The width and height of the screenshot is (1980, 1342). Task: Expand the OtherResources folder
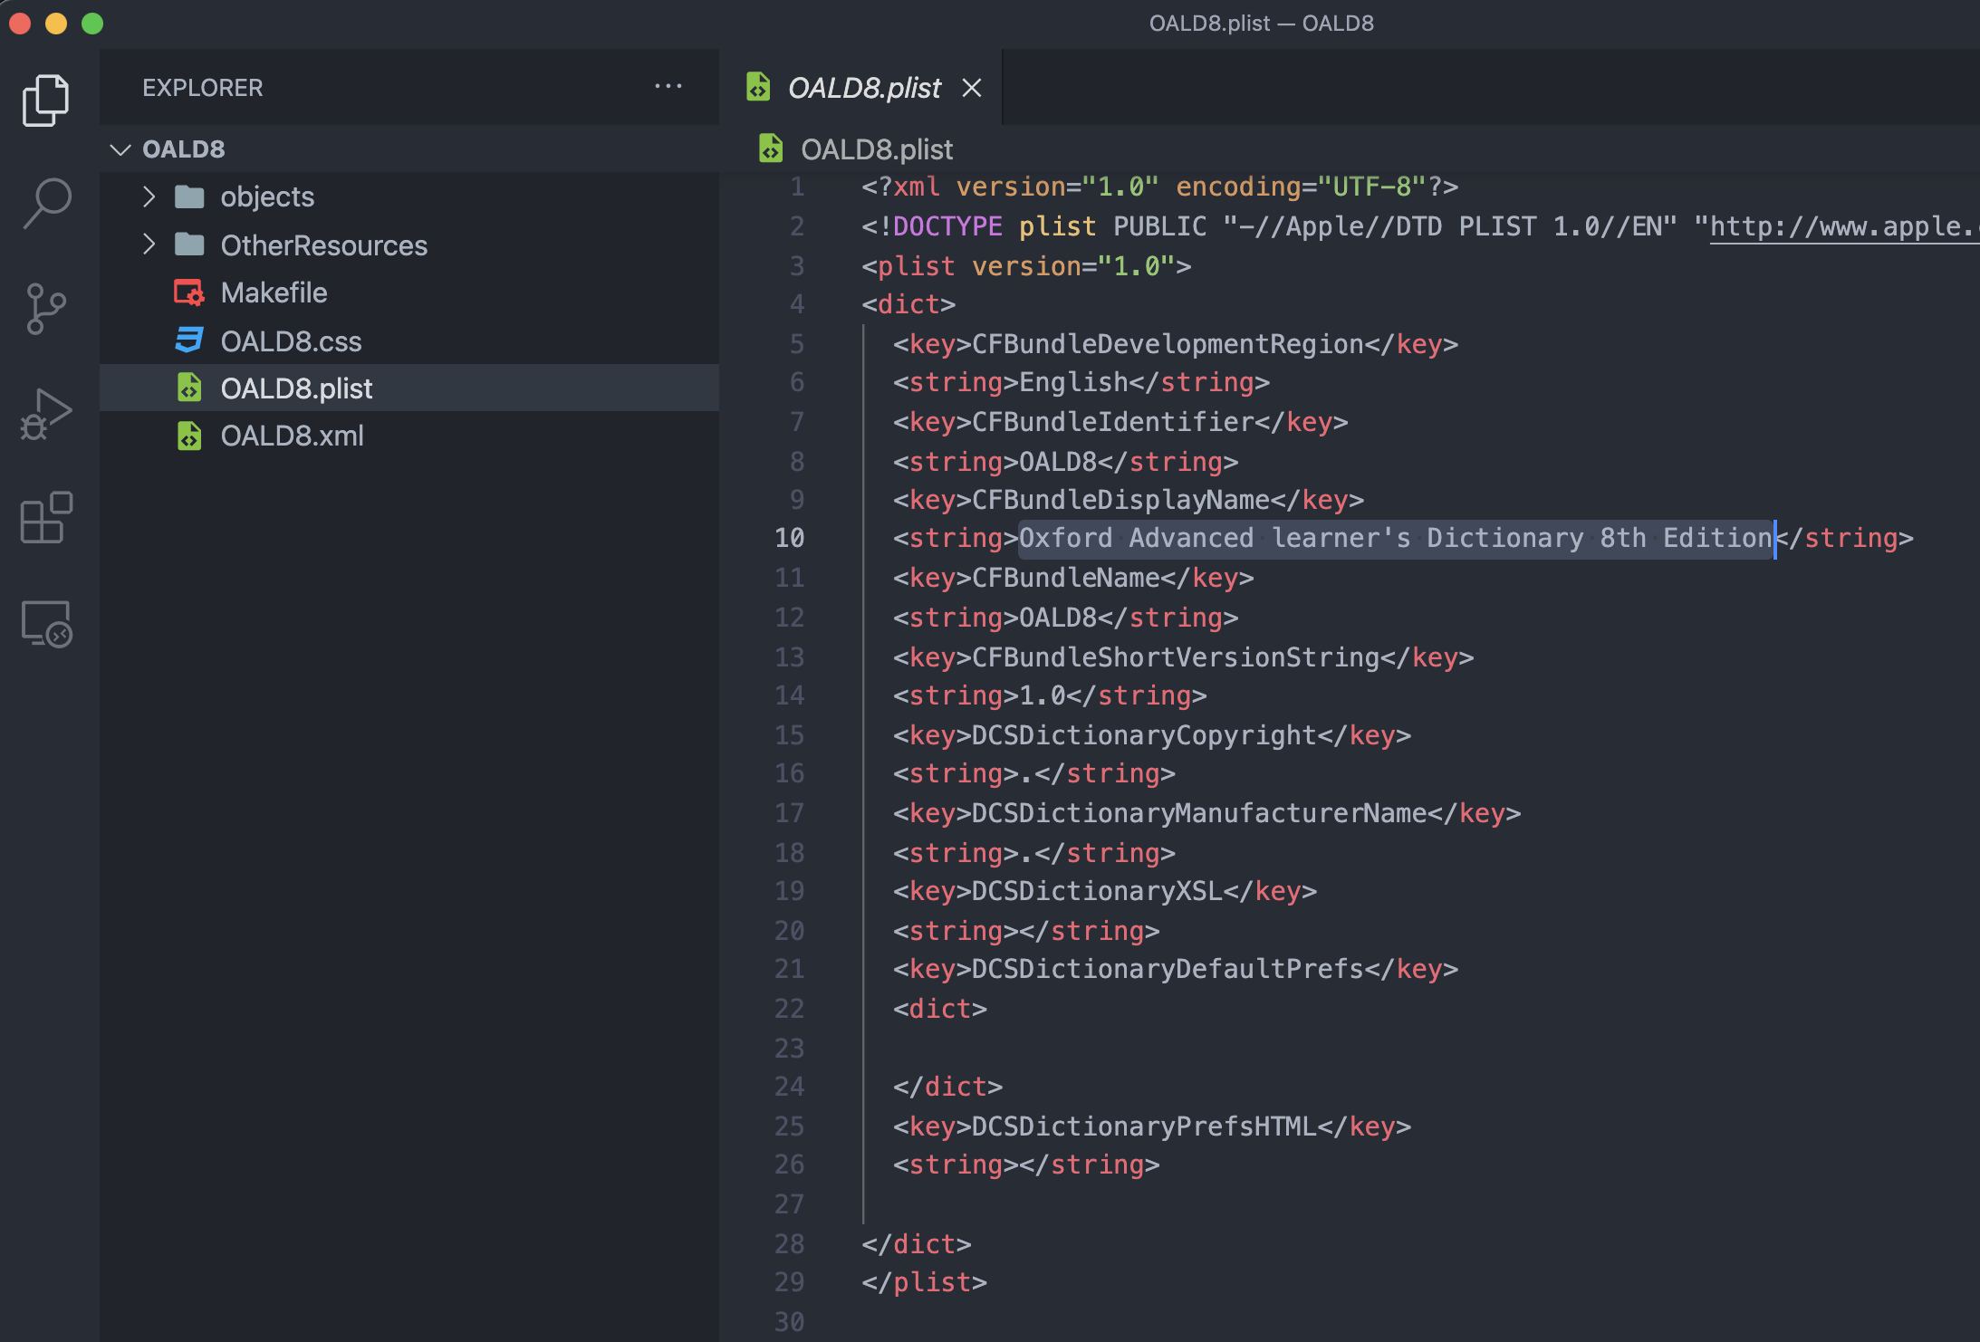pyautogui.click(x=323, y=245)
